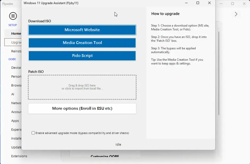This screenshot has width=250, height=164.
Task: Open More options (Enroll in ESU etc)
Action: (x=82, y=109)
